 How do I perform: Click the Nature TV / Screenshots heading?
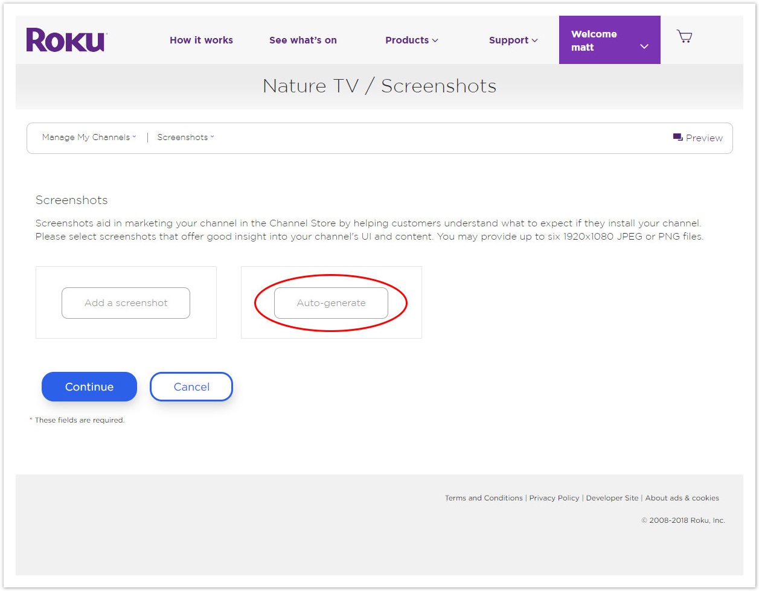(x=379, y=86)
